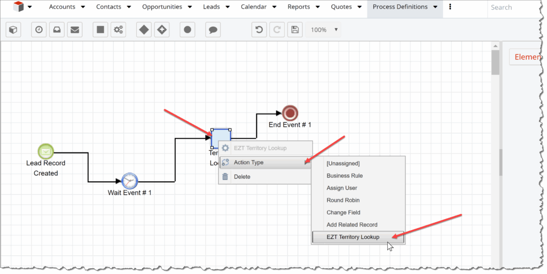Image resolution: width=547 pixels, height=274 pixels.
Task: Expand the Accounts module dropdown arrow
Action: coord(83,7)
